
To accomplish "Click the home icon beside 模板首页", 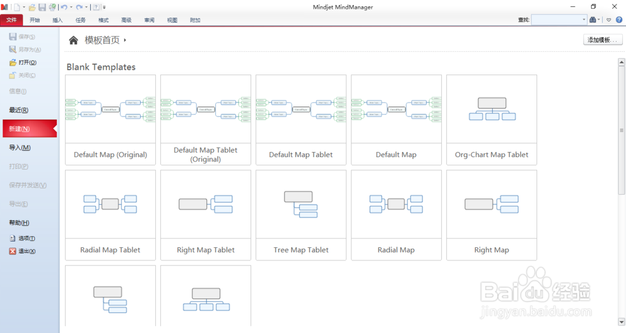I will click(x=73, y=40).
